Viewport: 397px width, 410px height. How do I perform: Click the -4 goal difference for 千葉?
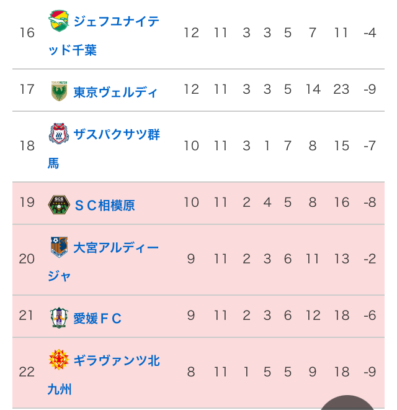pos(370,33)
